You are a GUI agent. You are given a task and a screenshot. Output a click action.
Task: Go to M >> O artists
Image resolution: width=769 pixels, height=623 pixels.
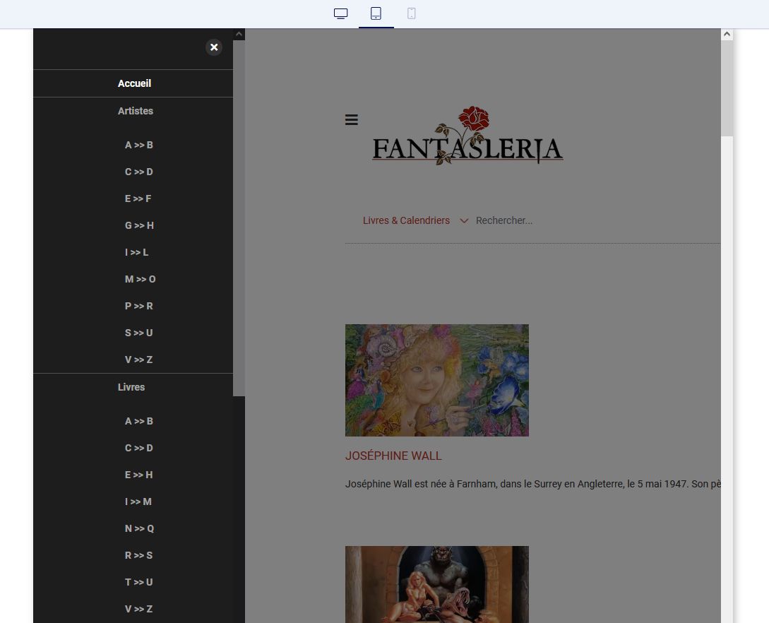(140, 279)
